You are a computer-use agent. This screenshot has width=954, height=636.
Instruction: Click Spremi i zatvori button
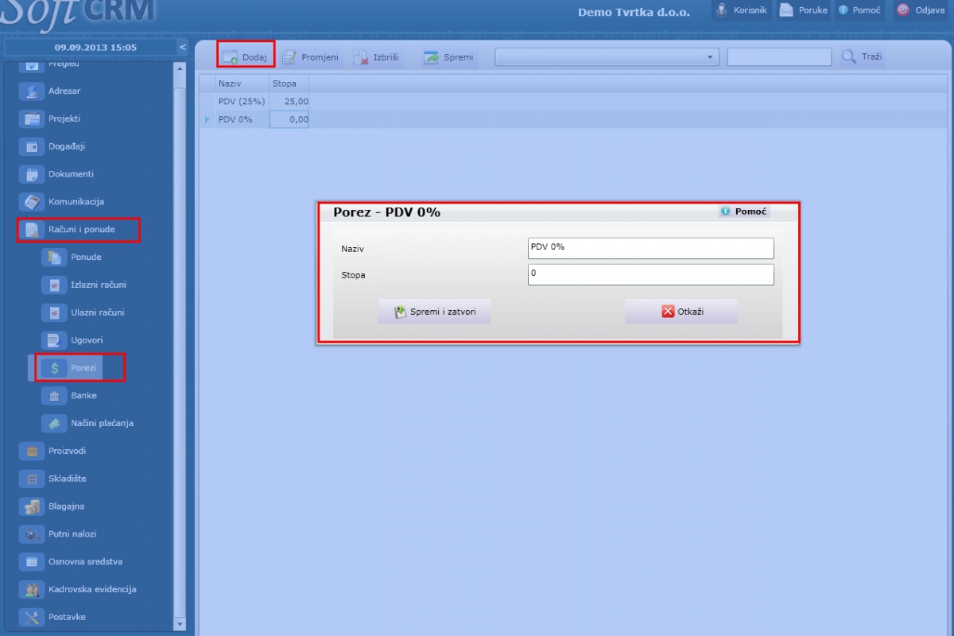click(434, 312)
